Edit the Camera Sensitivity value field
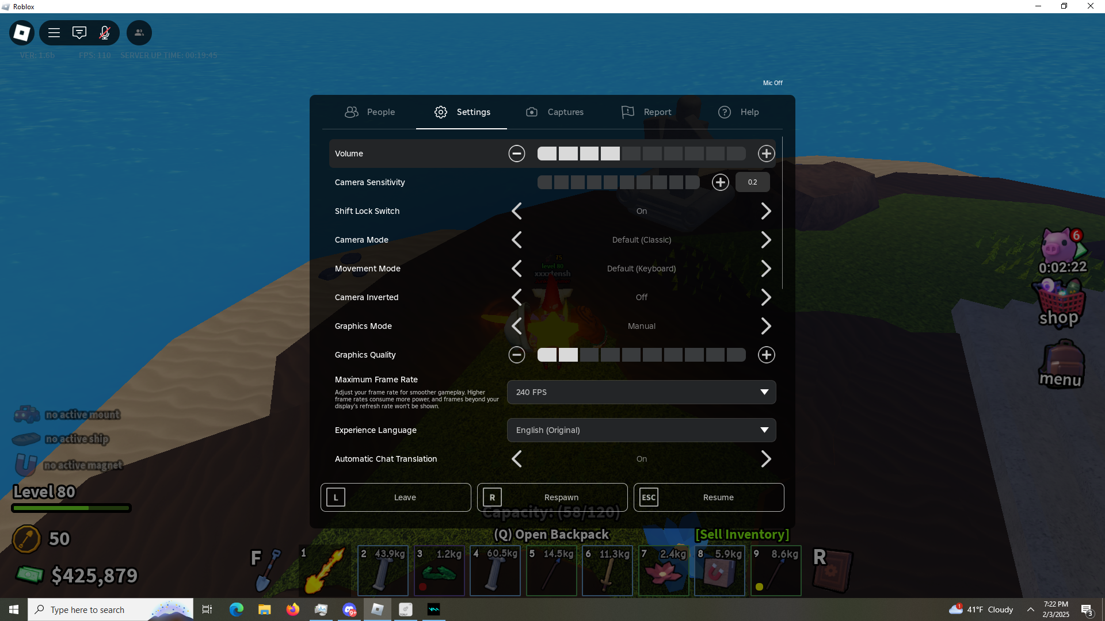The height and width of the screenshot is (621, 1105). (x=753, y=182)
